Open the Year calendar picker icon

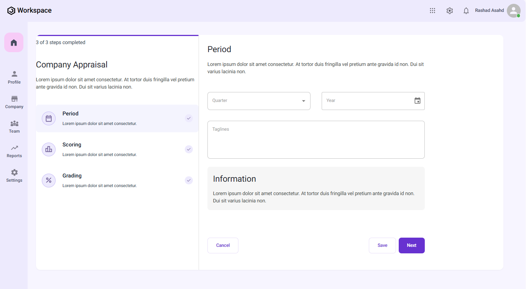pos(418,101)
